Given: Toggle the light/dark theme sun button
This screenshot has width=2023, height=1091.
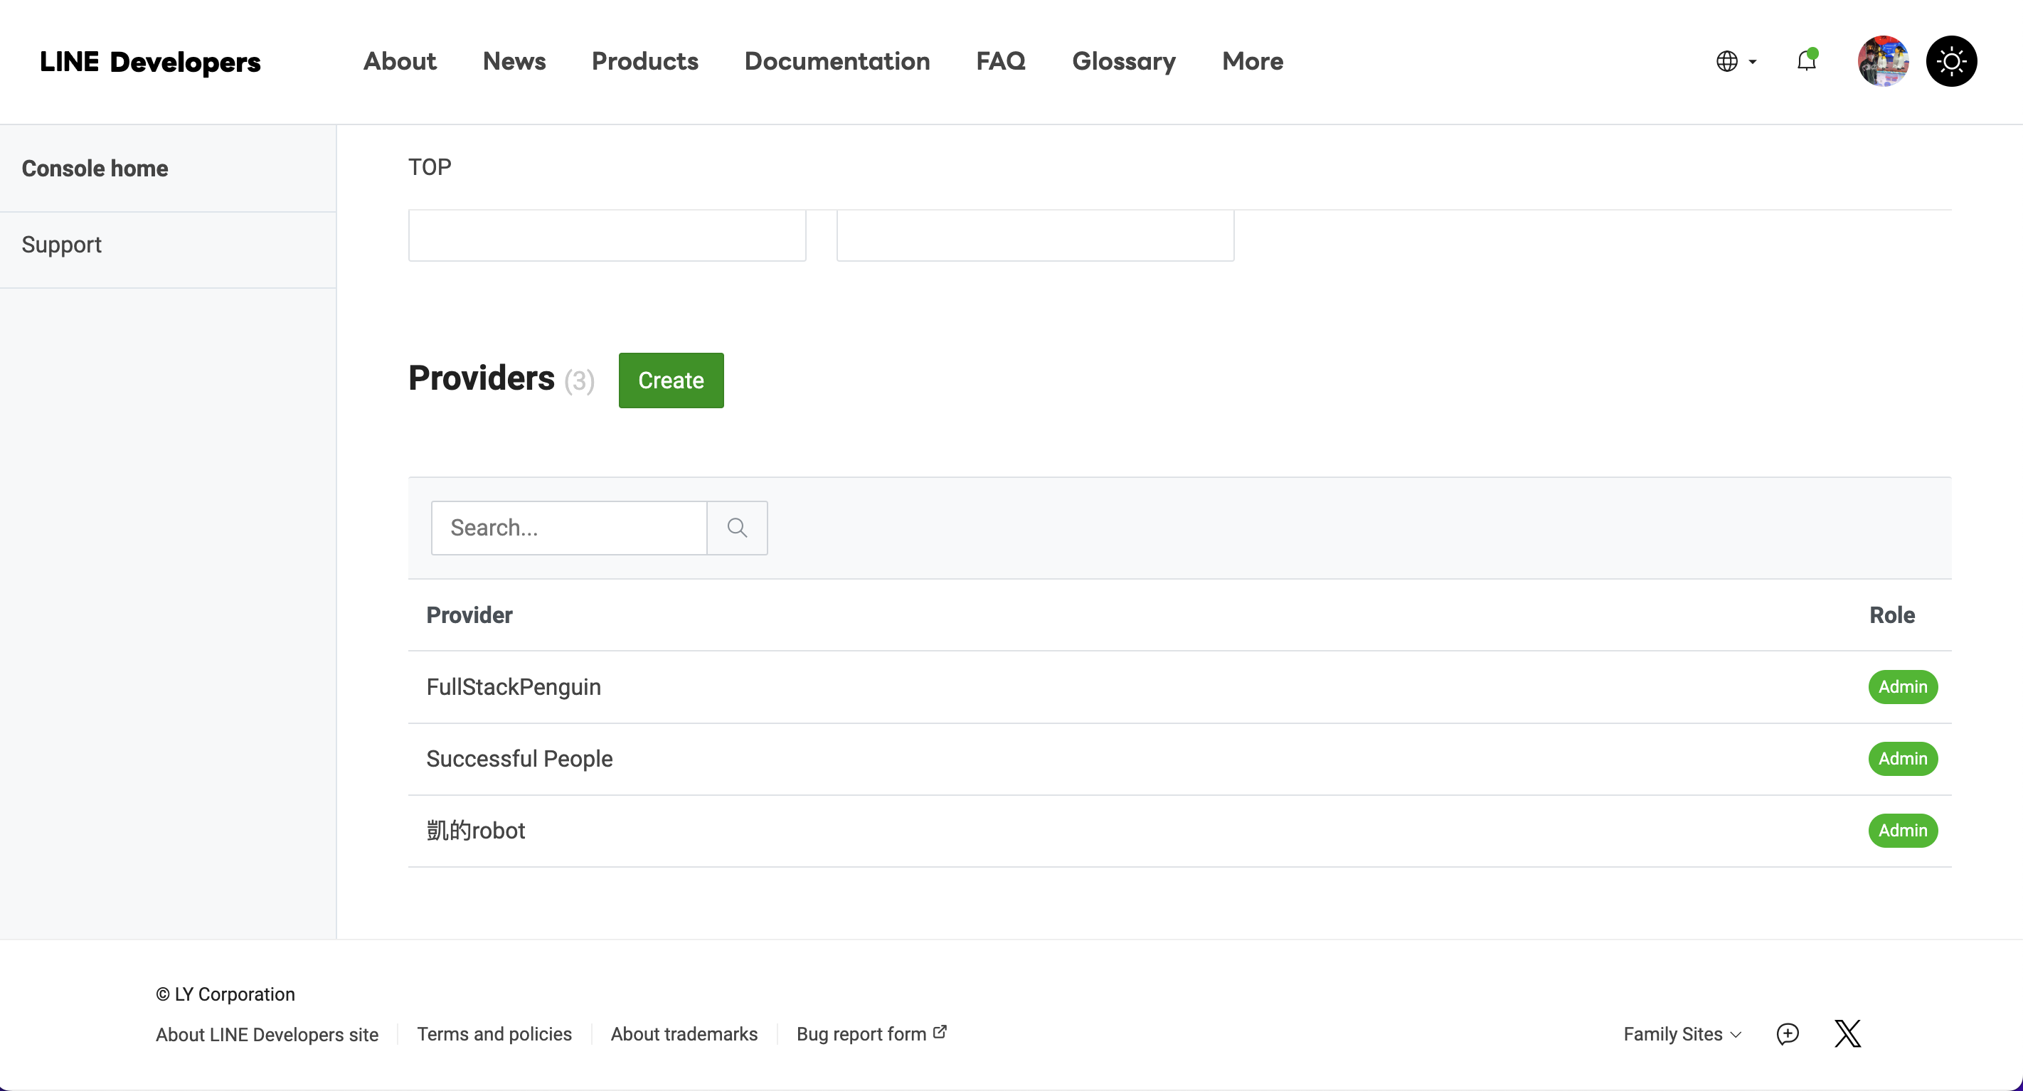Looking at the screenshot, I should 1950,60.
